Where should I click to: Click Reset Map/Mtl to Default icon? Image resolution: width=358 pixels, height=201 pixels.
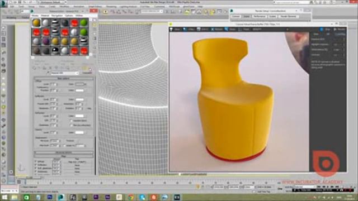pyautogui.click(x=50, y=68)
